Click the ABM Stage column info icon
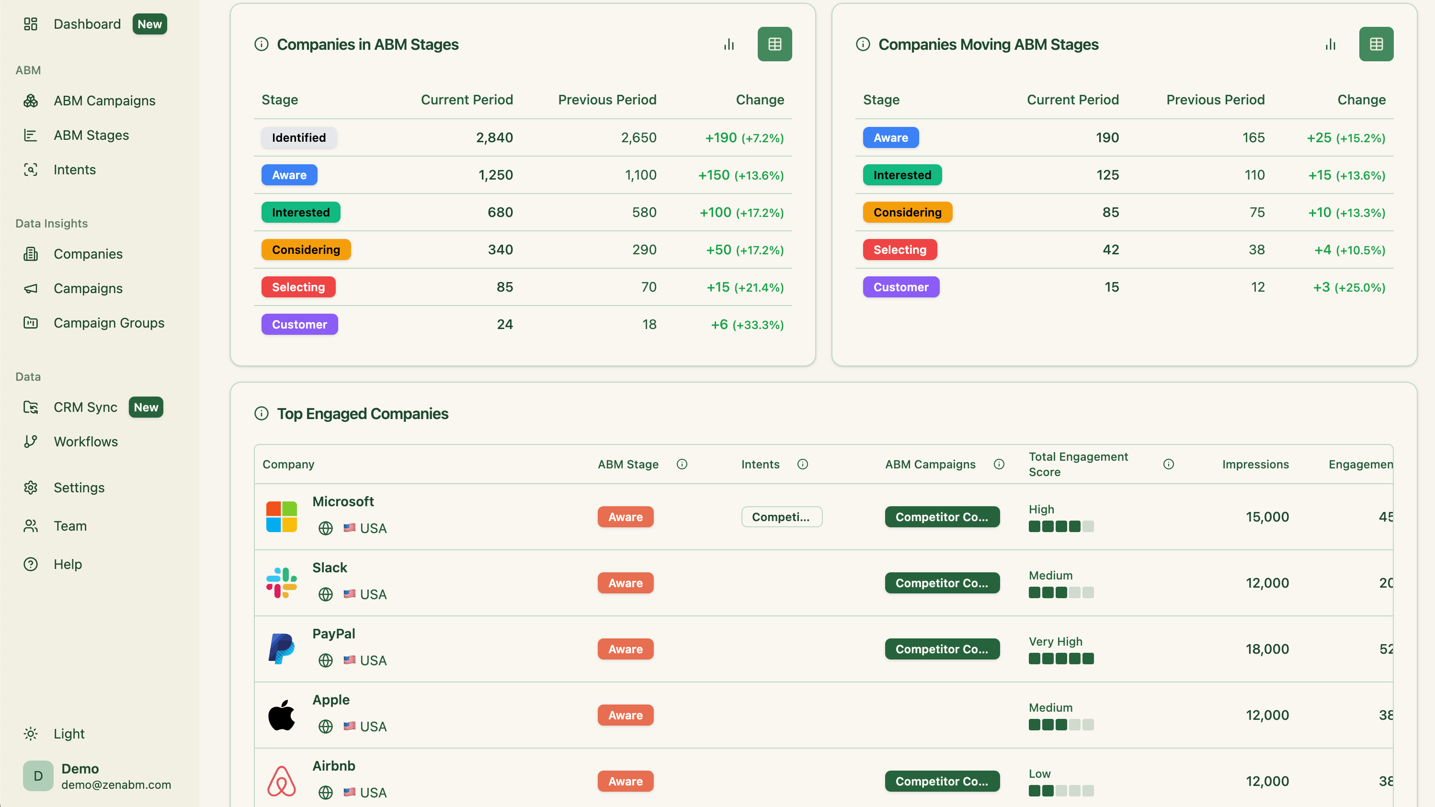This screenshot has width=1435, height=807. click(682, 464)
